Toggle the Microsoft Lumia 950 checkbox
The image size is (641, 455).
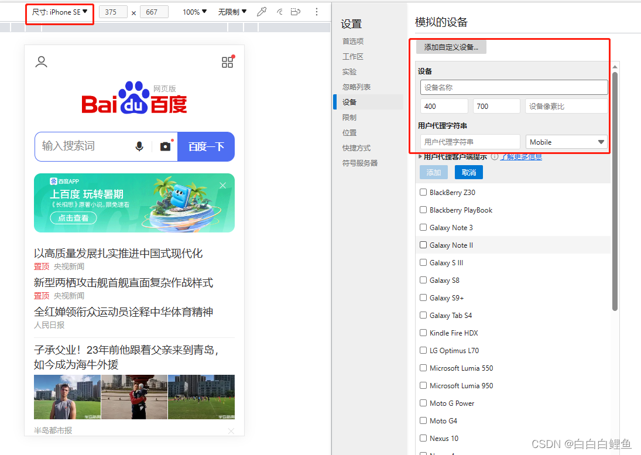tap(423, 385)
